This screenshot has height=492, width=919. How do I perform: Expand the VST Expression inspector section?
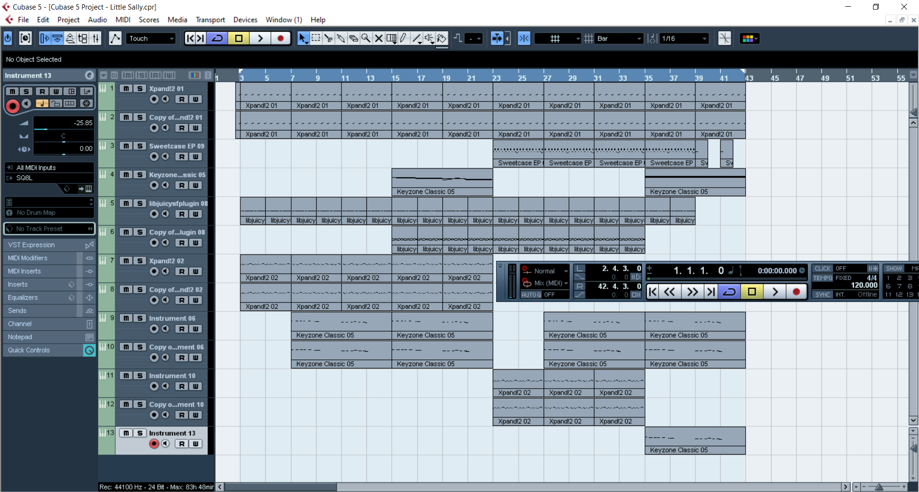(x=50, y=245)
